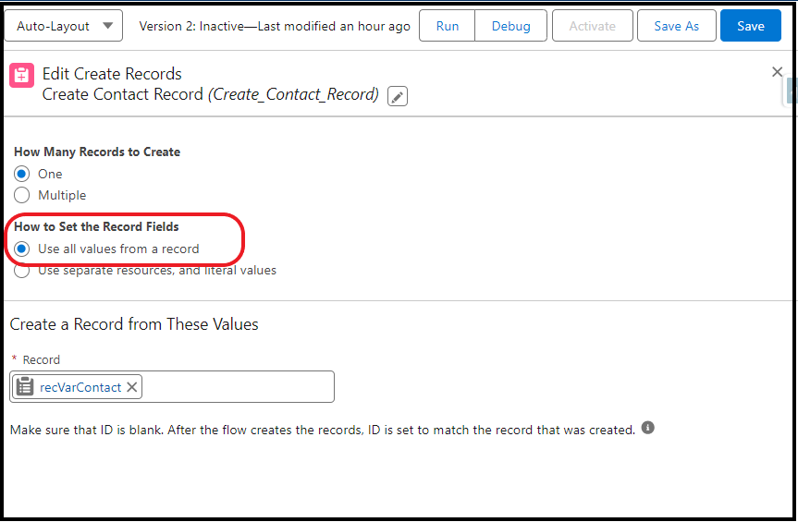
Task: Click the Debug button
Action: [x=511, y=26]
